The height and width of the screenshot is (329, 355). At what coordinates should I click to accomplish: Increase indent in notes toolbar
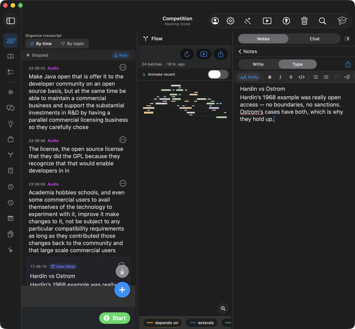tap(347, 77)
